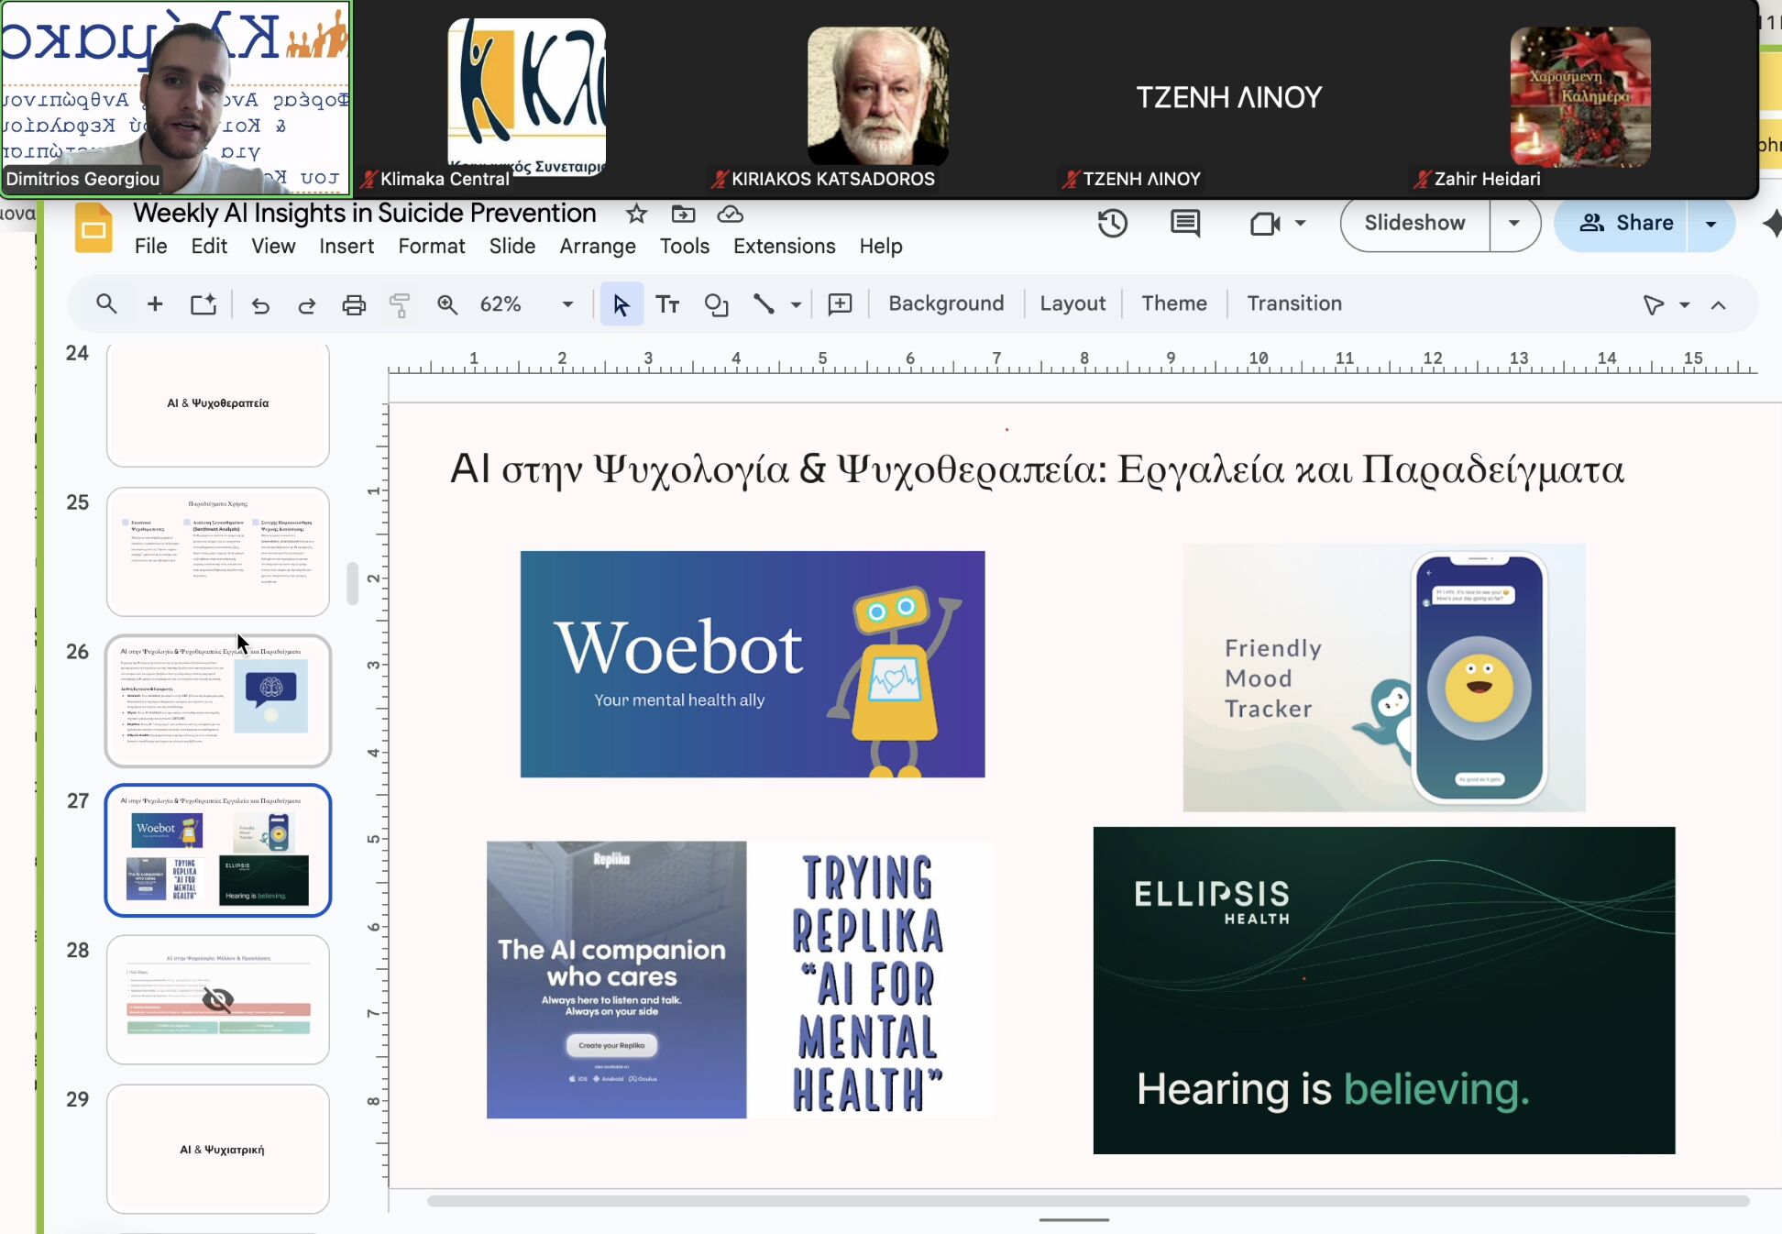Image resolution: width=1782 pixels, height=1234 pixels.
Task: Open the File menu
Action: point(150,246)
